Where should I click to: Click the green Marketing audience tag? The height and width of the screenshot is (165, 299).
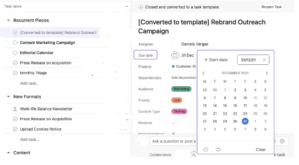[x=181, y=89]
